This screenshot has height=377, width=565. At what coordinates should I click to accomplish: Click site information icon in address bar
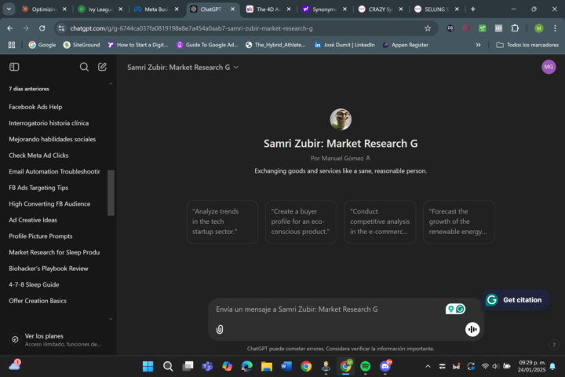click(62, 28)
